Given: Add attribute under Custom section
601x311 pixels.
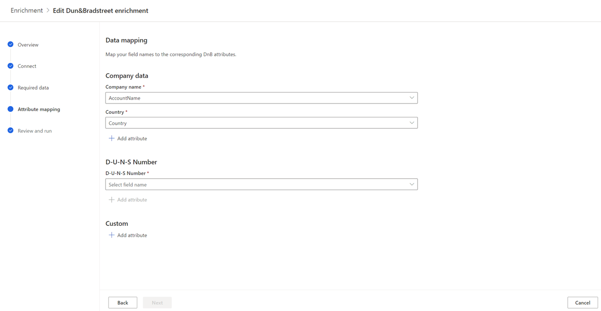Looking at the screenshot, I should click(128, 235).
